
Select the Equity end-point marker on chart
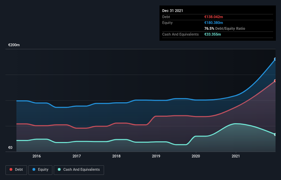pos(275,59)
